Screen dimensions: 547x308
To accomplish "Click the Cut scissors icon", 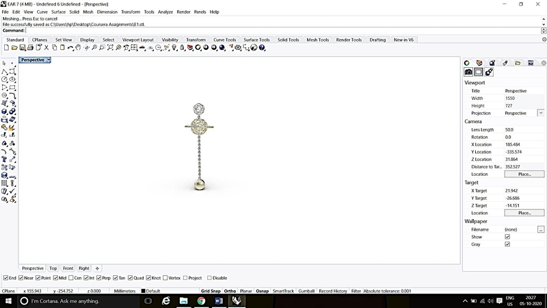I will [46, 47].
